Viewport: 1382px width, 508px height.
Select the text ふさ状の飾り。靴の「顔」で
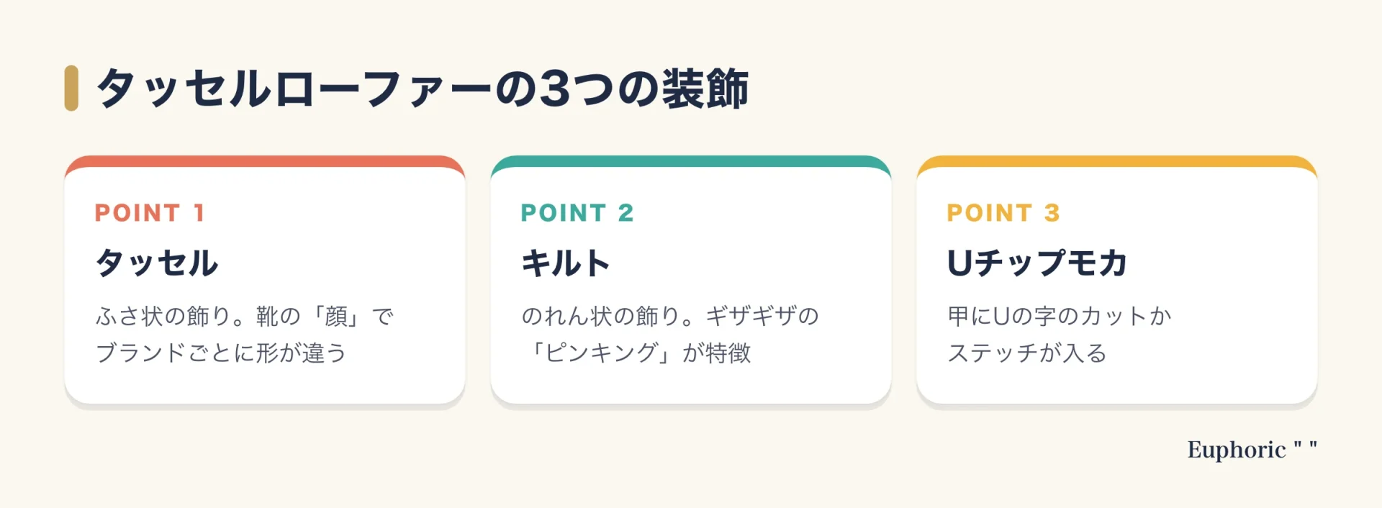click(245, 316)
